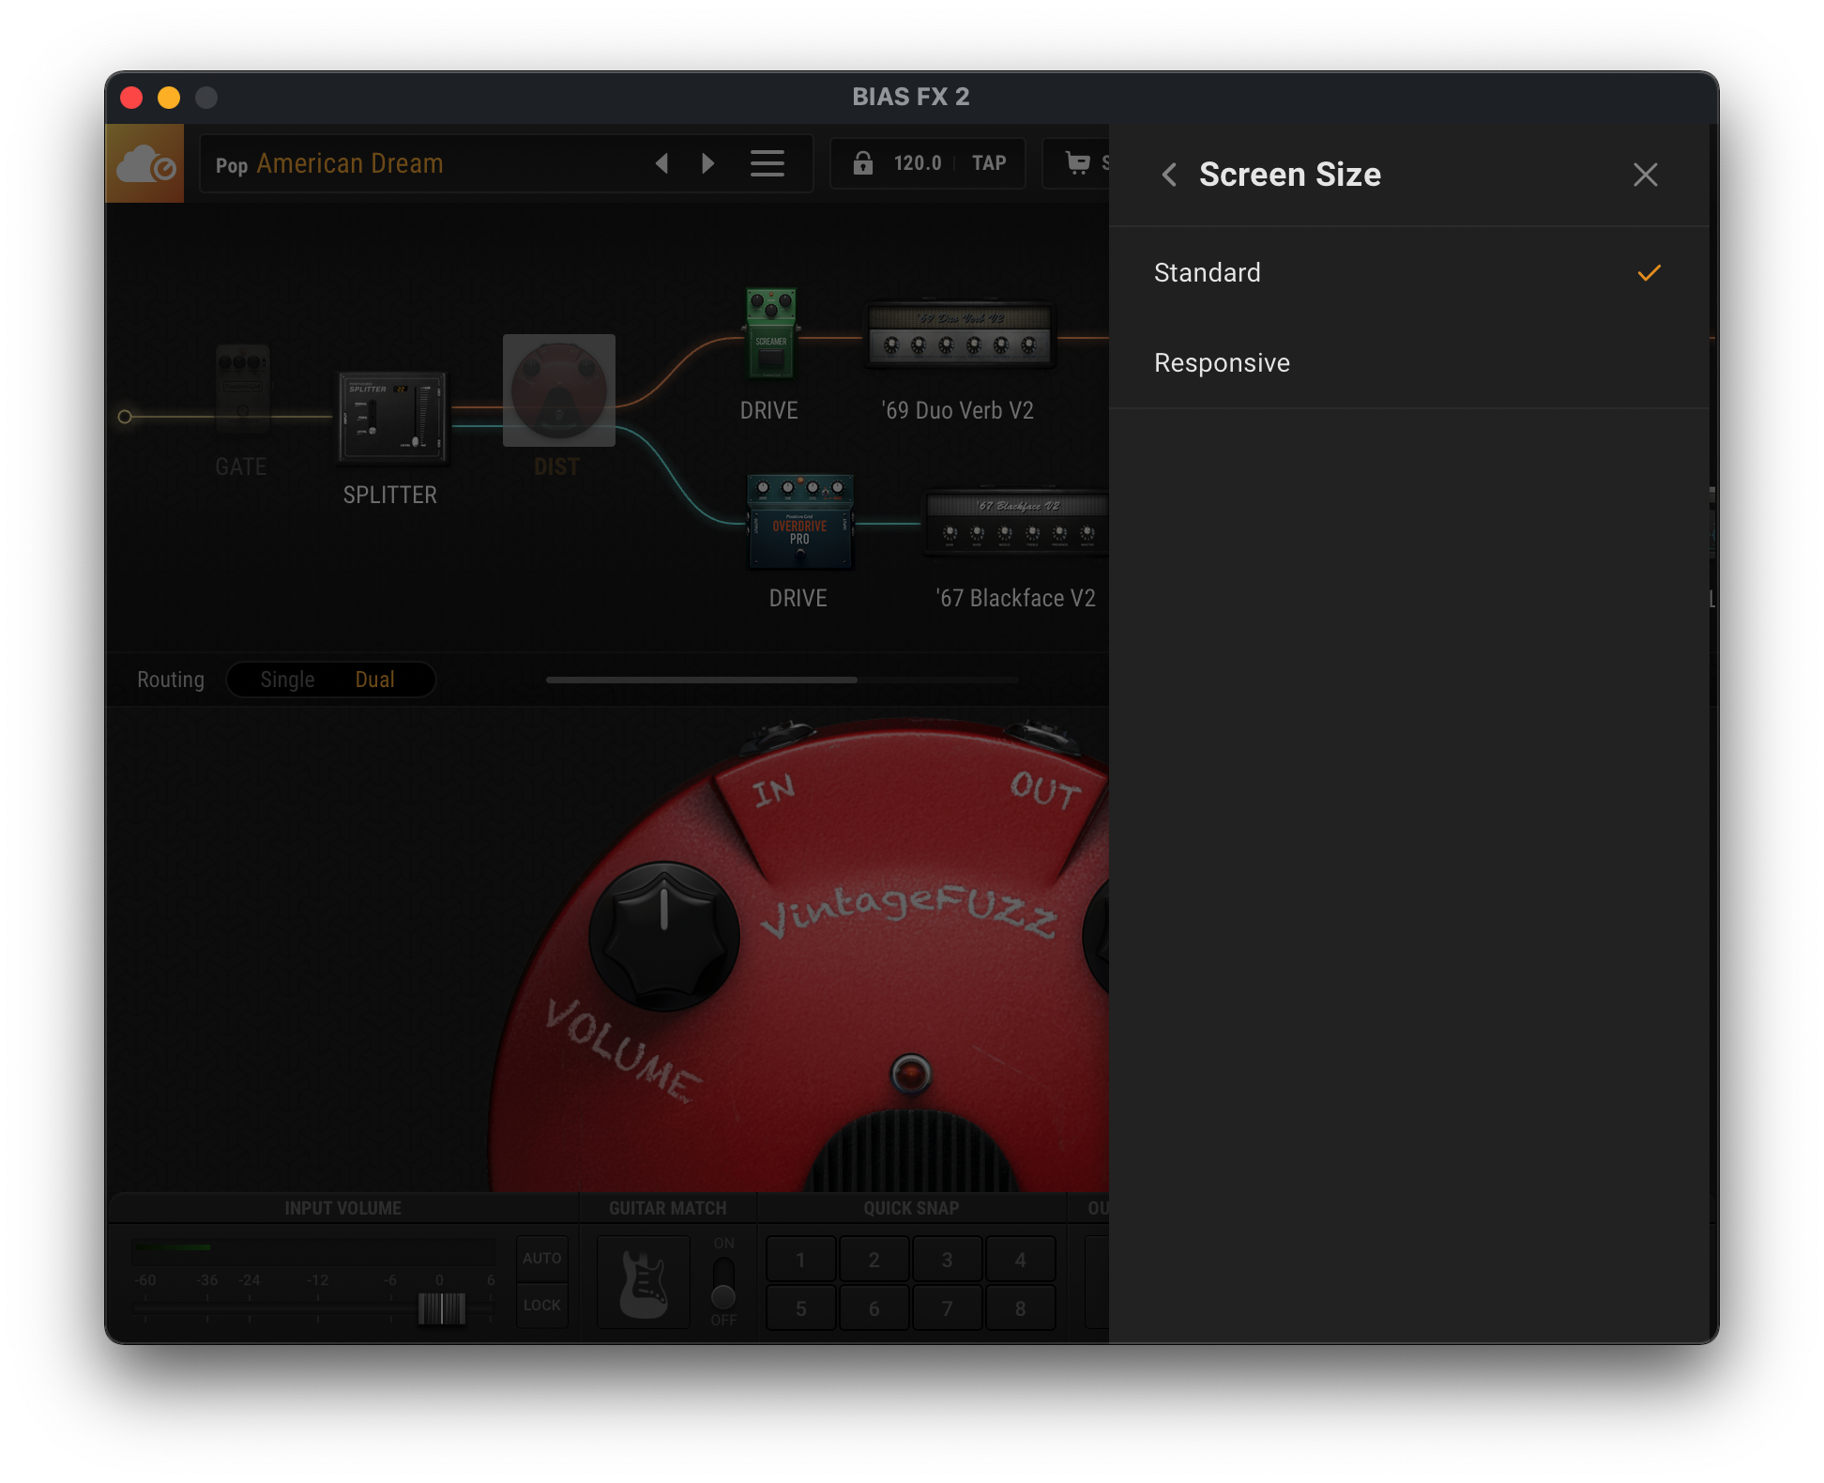Screen dimensions: 1824x1483
Task: Select the SPLITTER module
Action: point(392,417)
